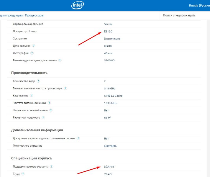Open help icon next to Расчетная мощность
The width and height of the screenshot is (210, 177).
coord(43,118)
